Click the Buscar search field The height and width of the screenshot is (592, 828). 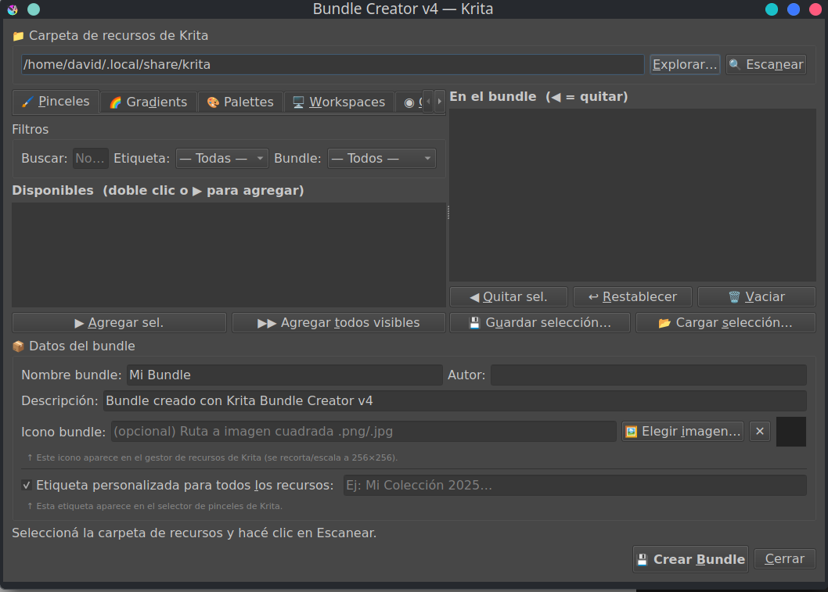pos(90,158)
